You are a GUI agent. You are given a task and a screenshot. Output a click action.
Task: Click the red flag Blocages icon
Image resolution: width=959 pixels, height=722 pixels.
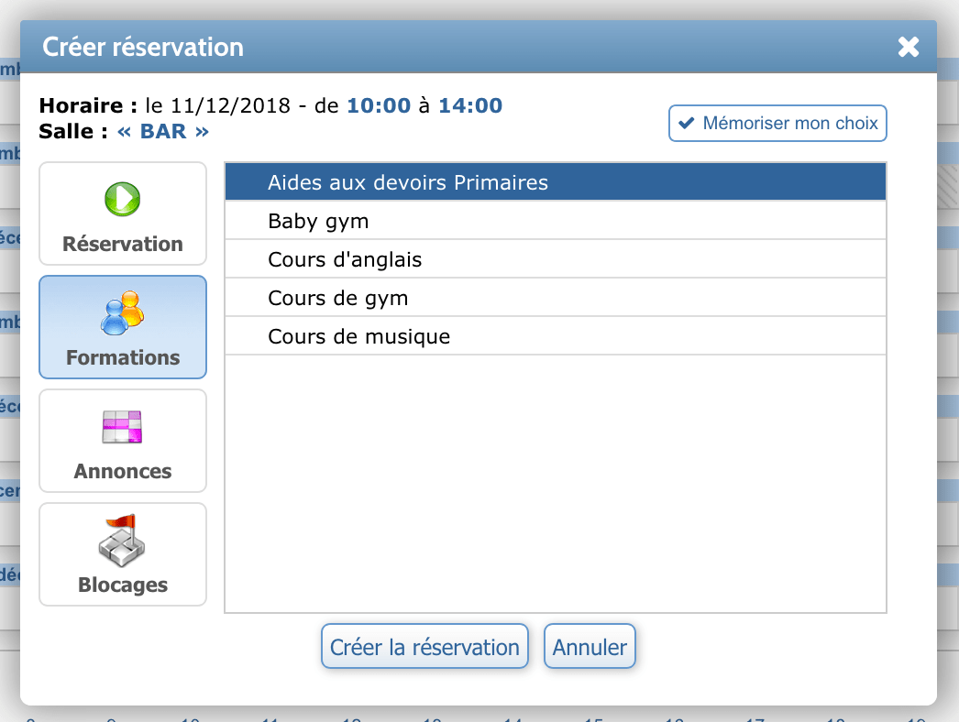(x=122, y=541)
